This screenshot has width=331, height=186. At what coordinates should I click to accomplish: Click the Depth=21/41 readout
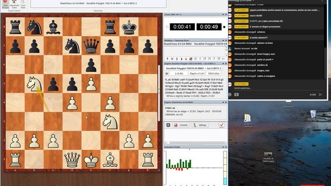[x=197, y=73]
